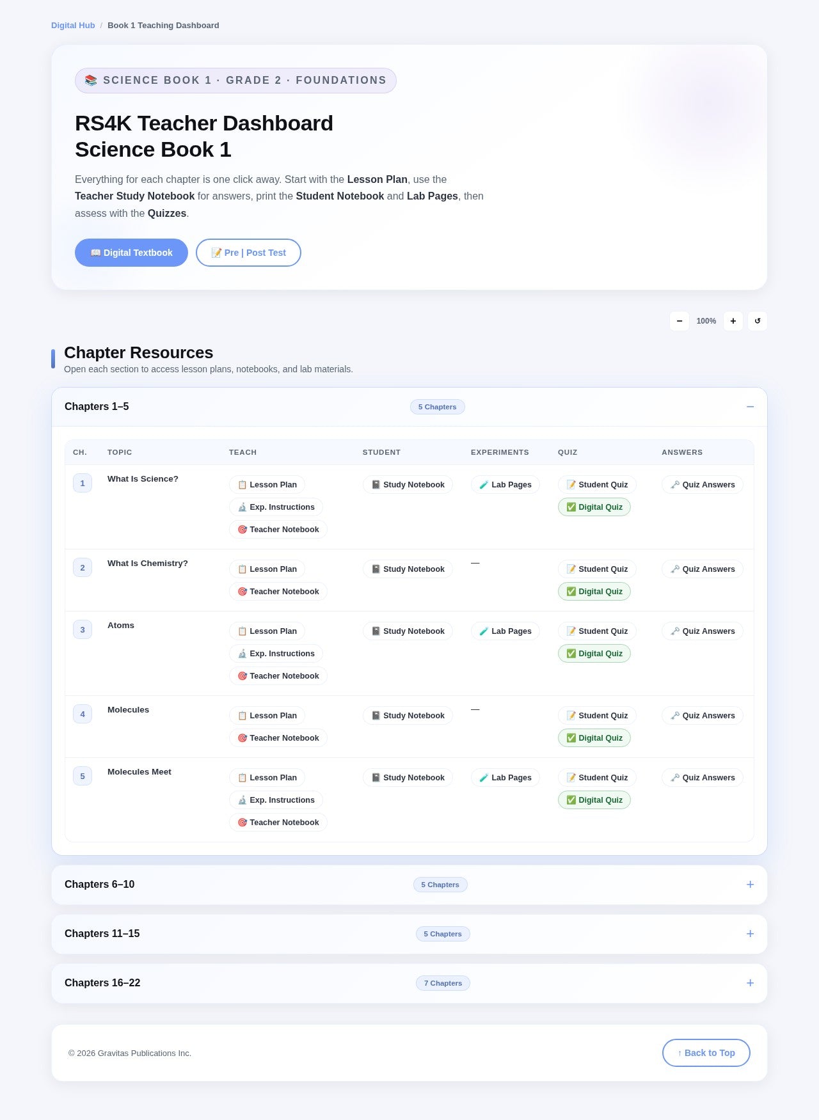The image size is (819, 1120).
Task: Click the 100% zoom level text
Action: (x=706, y=321)
